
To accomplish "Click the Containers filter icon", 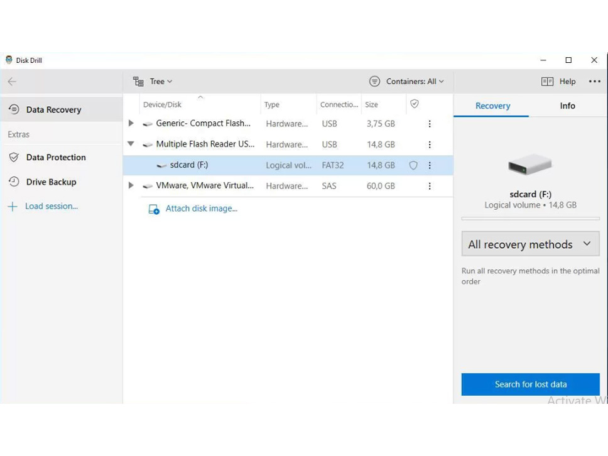I will 374,82.
